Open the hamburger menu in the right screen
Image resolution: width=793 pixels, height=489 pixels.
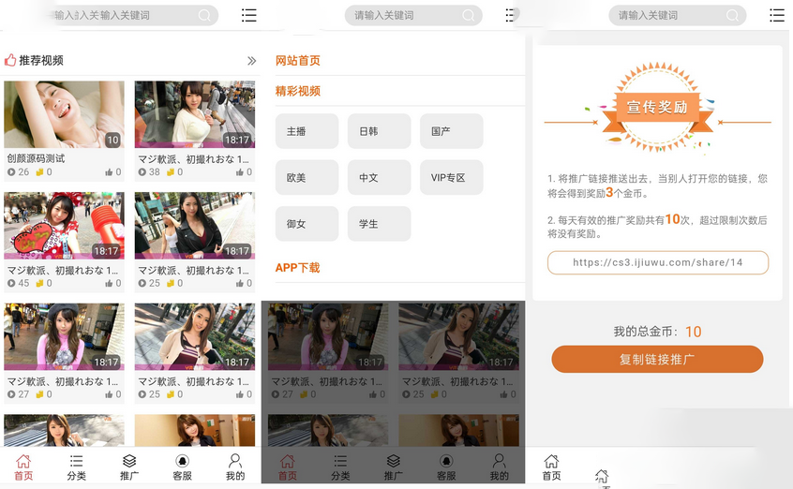click(x=777, y=15)
